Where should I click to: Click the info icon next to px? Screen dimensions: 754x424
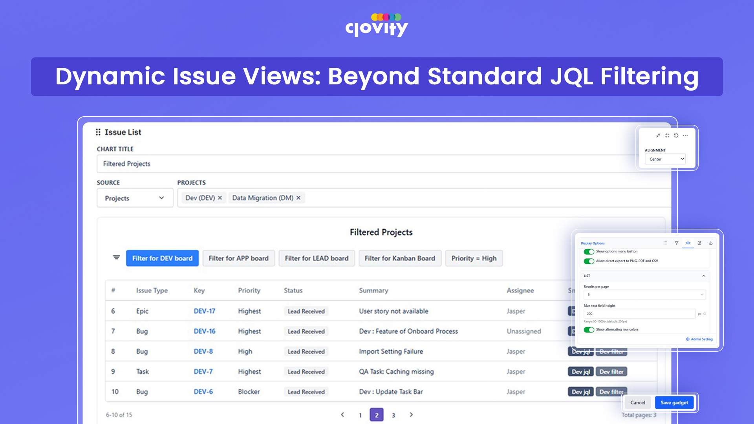705,314
